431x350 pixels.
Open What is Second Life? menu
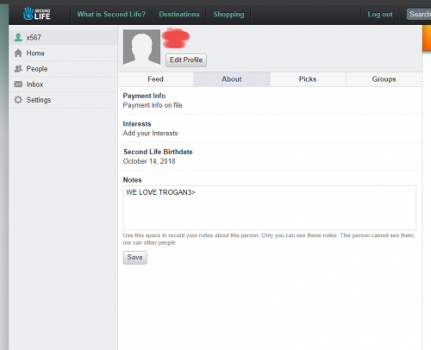[111, 15]
